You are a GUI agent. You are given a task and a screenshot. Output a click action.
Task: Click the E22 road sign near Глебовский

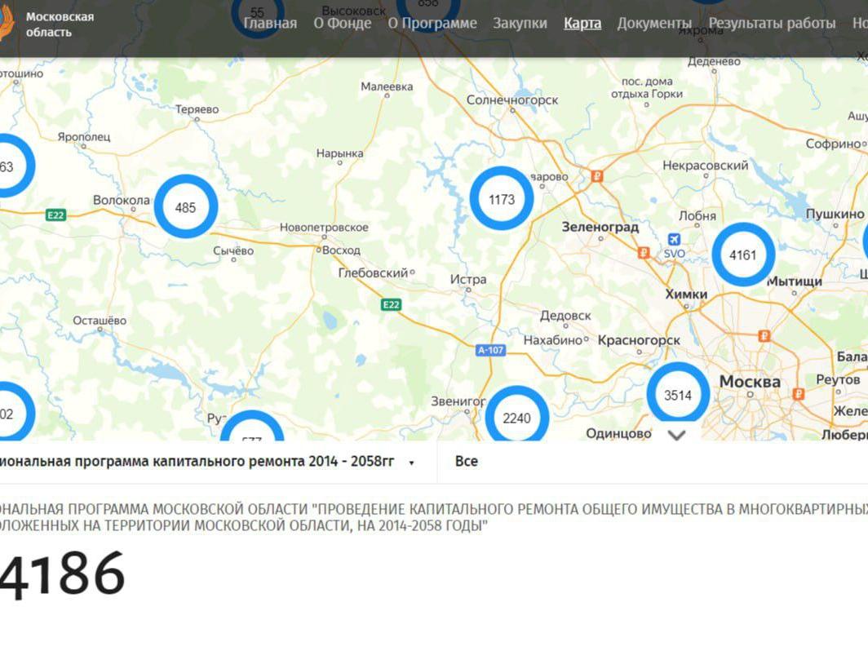pyautogui.click(x=391, y=304)
